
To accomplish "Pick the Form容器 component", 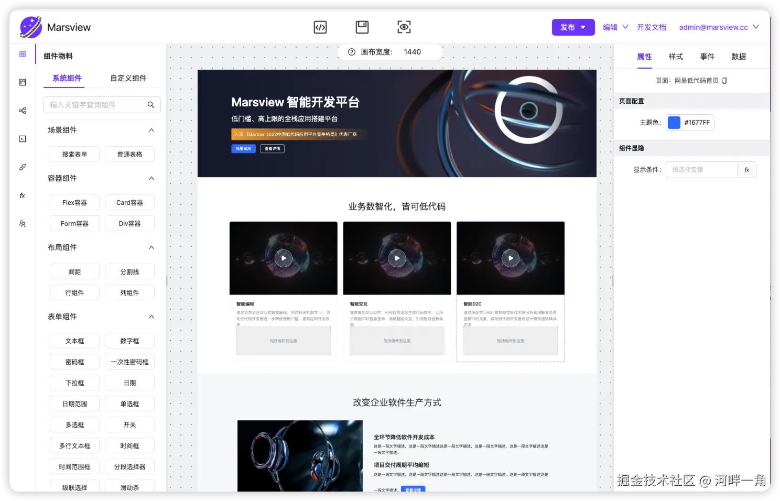I will (74, 224).
